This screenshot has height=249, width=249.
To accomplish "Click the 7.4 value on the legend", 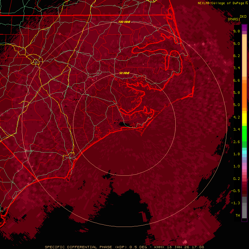I will (x=237, y=68).
